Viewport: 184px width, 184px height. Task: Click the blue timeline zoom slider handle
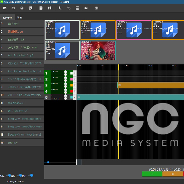[x=48, y=162]
